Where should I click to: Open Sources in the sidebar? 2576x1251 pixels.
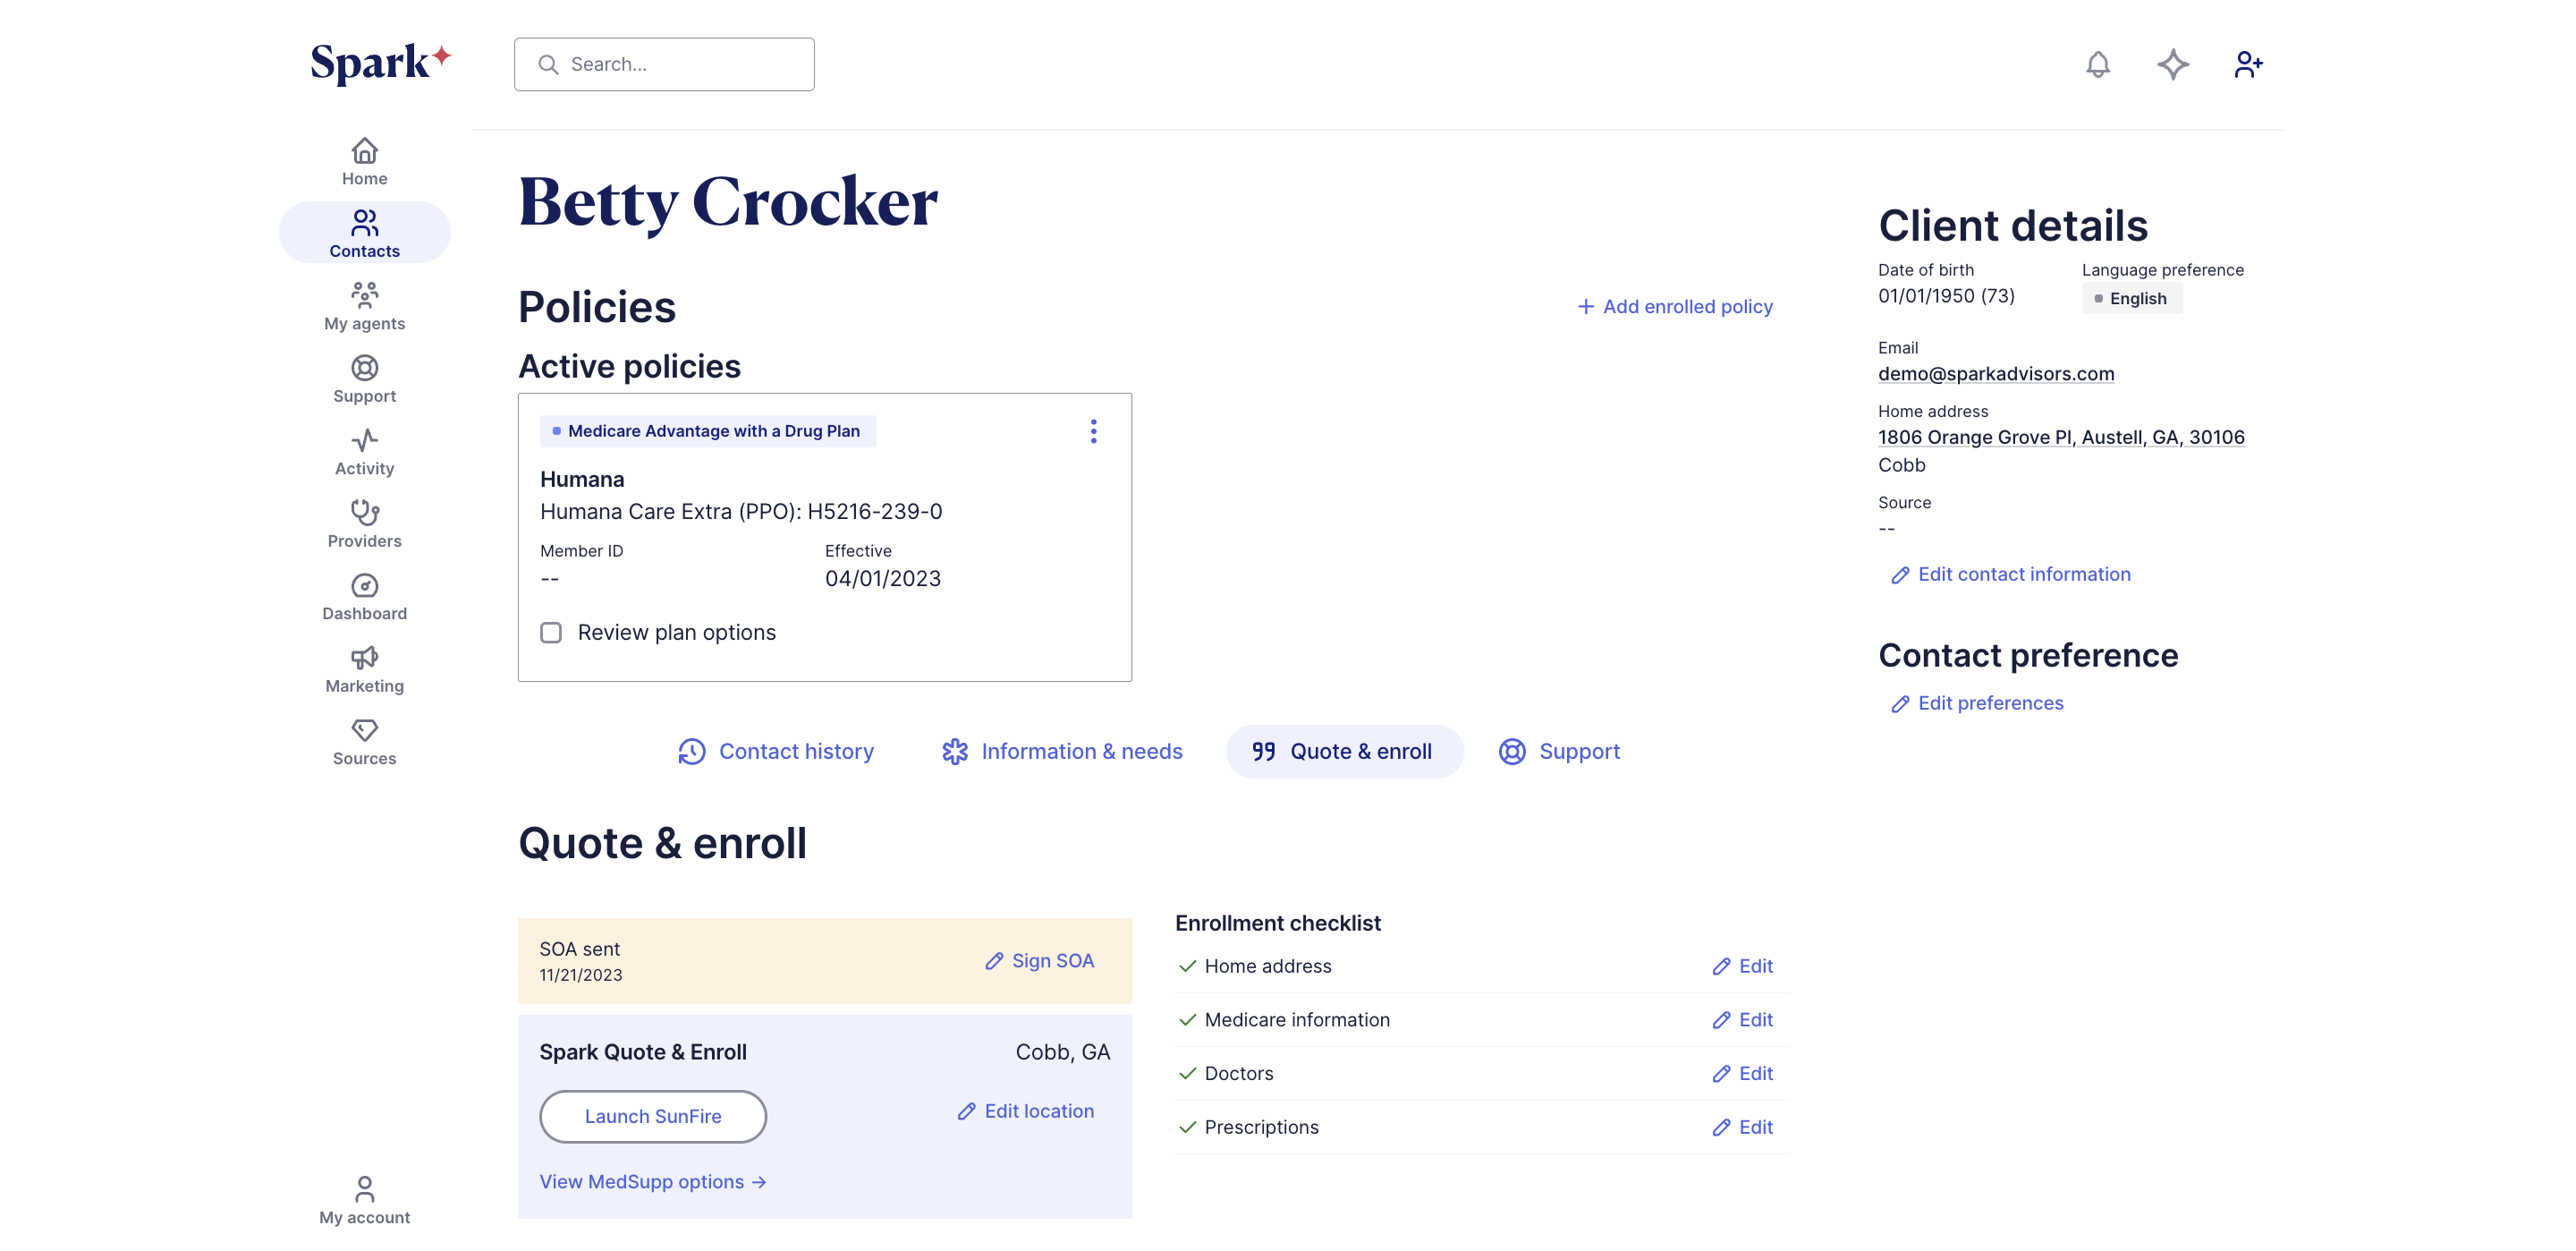364,742
